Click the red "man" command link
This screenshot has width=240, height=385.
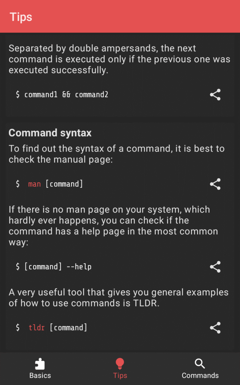34,184
